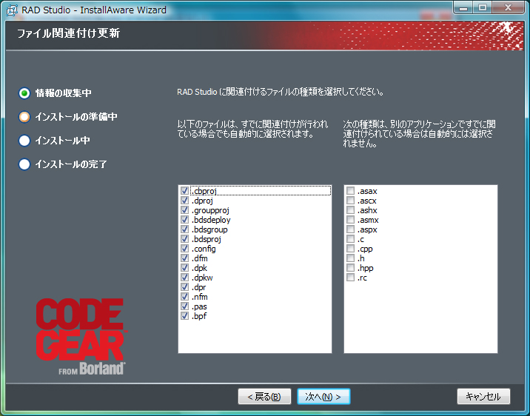Minimize the InstallAware Wizard window
The image size is (530, 416).
[x=463, y=8]
